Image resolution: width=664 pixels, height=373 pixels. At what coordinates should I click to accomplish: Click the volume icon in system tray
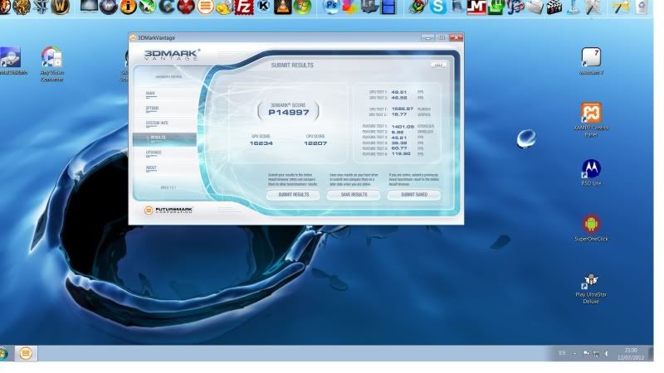point(607,354)
